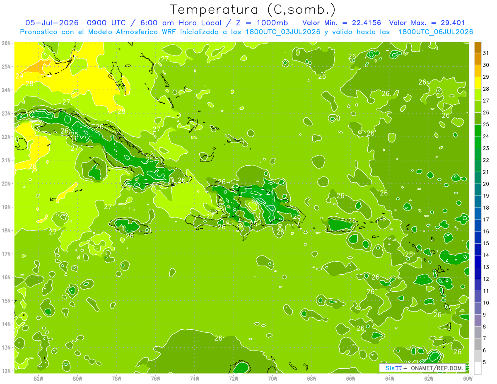Click the legend scale value '30'

click(486, 65)
